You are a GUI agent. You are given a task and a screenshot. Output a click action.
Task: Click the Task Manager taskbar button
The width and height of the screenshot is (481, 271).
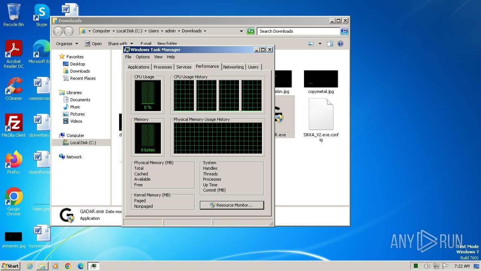tap(94, 266)
